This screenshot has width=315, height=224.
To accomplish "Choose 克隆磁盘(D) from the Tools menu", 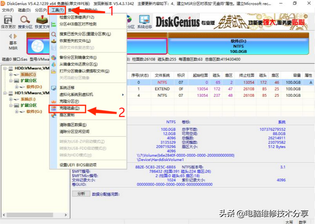I will click(x=69, y=108).
